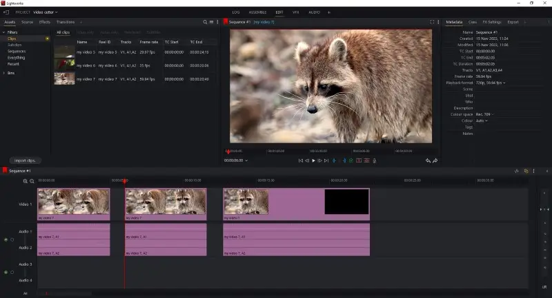Select the Subclips filter
This screenshot has width=552, height=298.
click(x=14, y=45)
